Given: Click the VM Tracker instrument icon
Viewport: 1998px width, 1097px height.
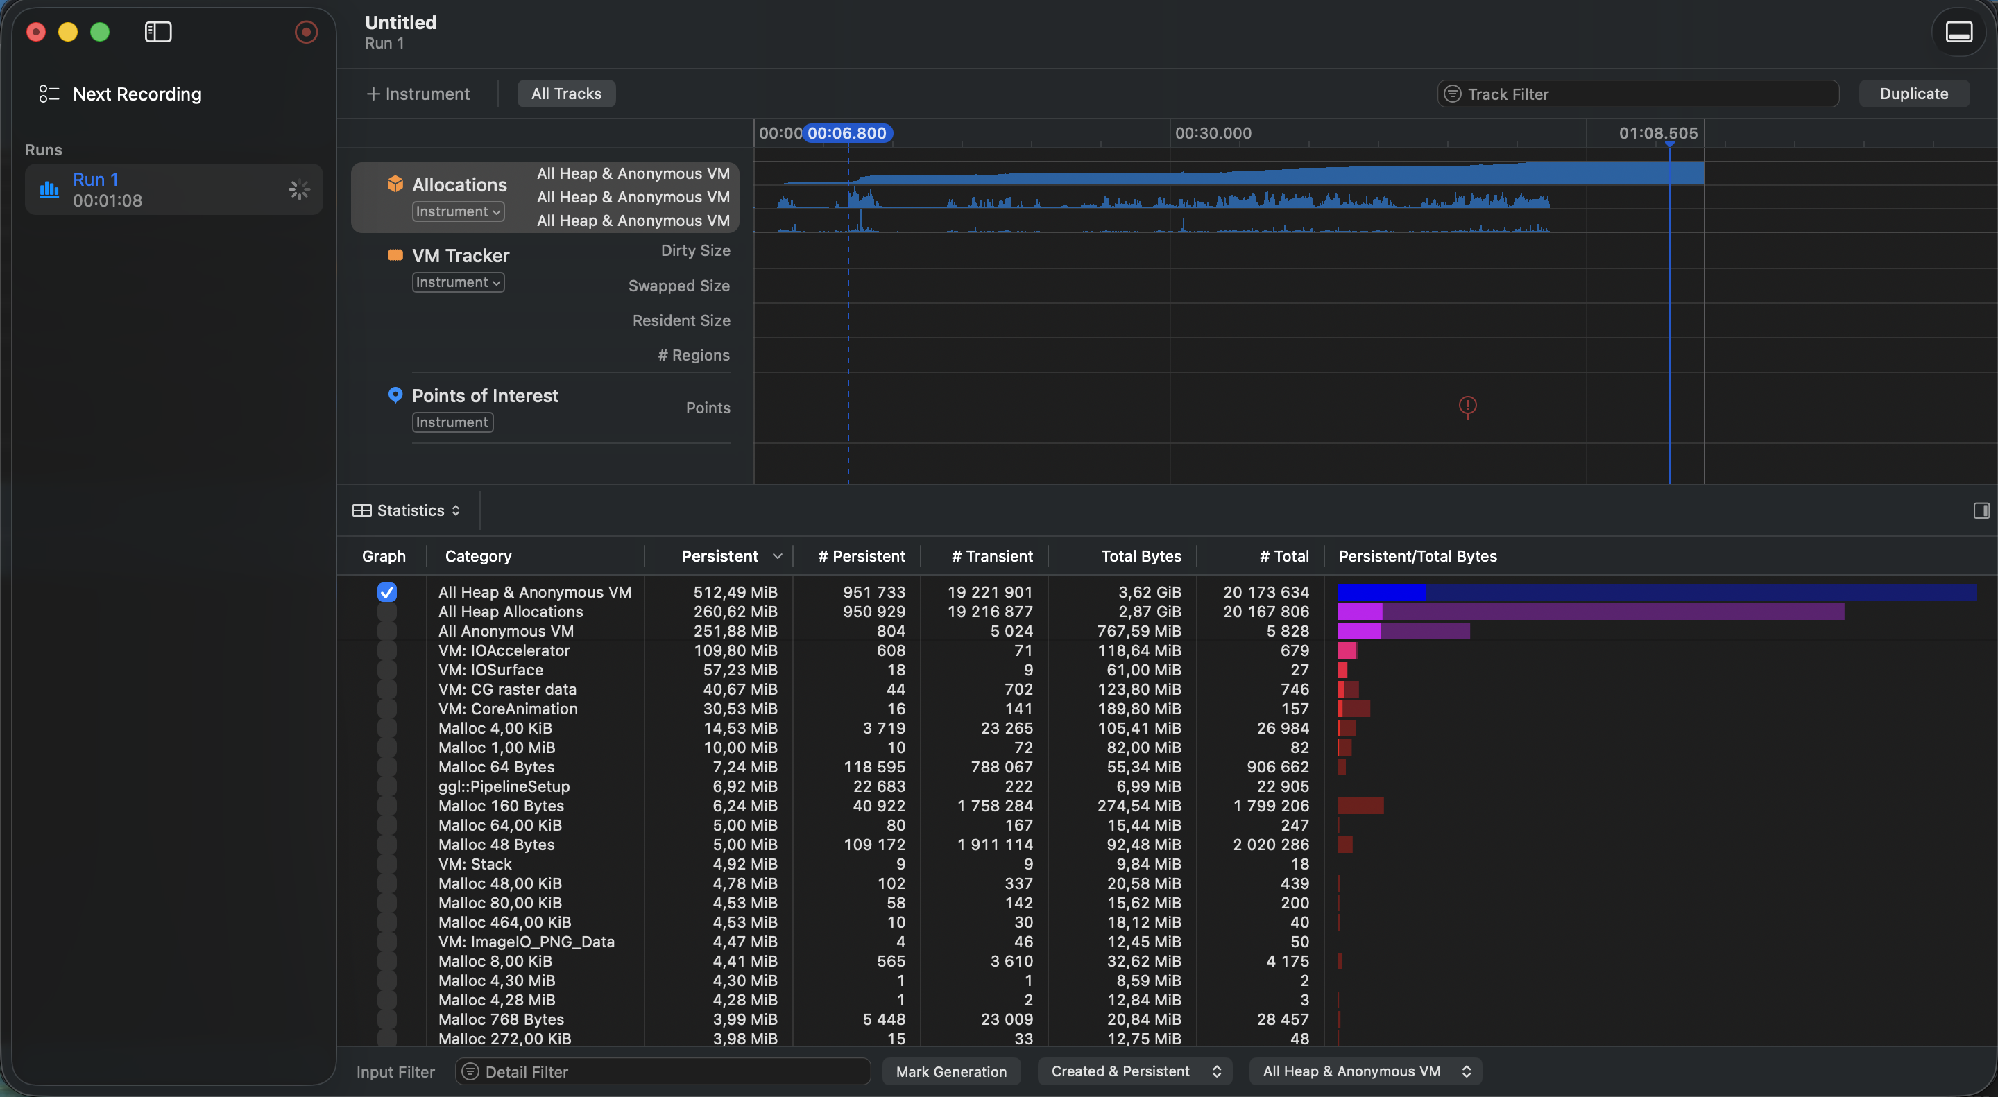Looking at the screenshot, I should [395, 255].
